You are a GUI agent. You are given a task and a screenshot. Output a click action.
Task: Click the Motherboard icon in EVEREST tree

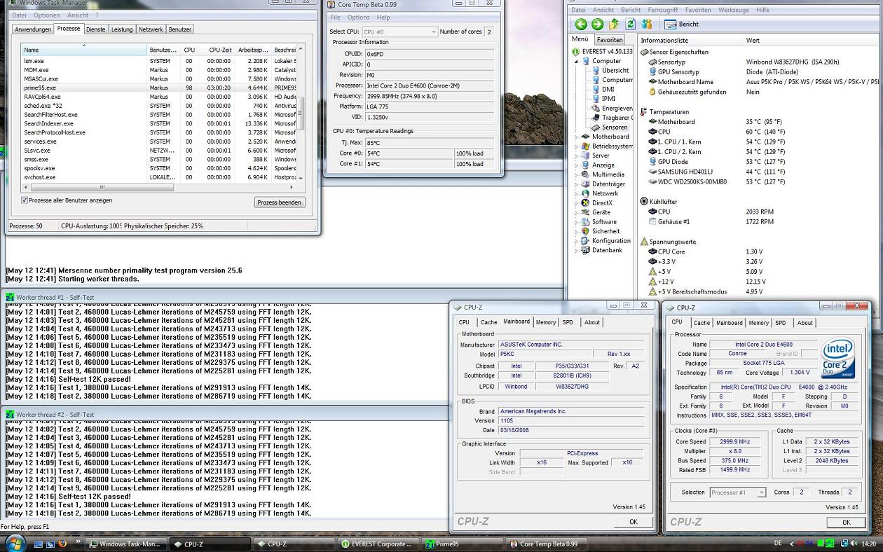(586, 137)
